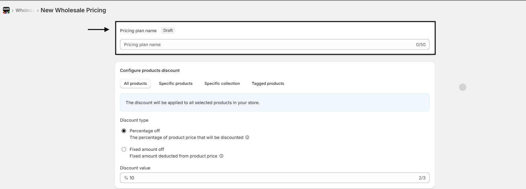
Task: Click the gray circle on the right side
Action: pos(462,87)
